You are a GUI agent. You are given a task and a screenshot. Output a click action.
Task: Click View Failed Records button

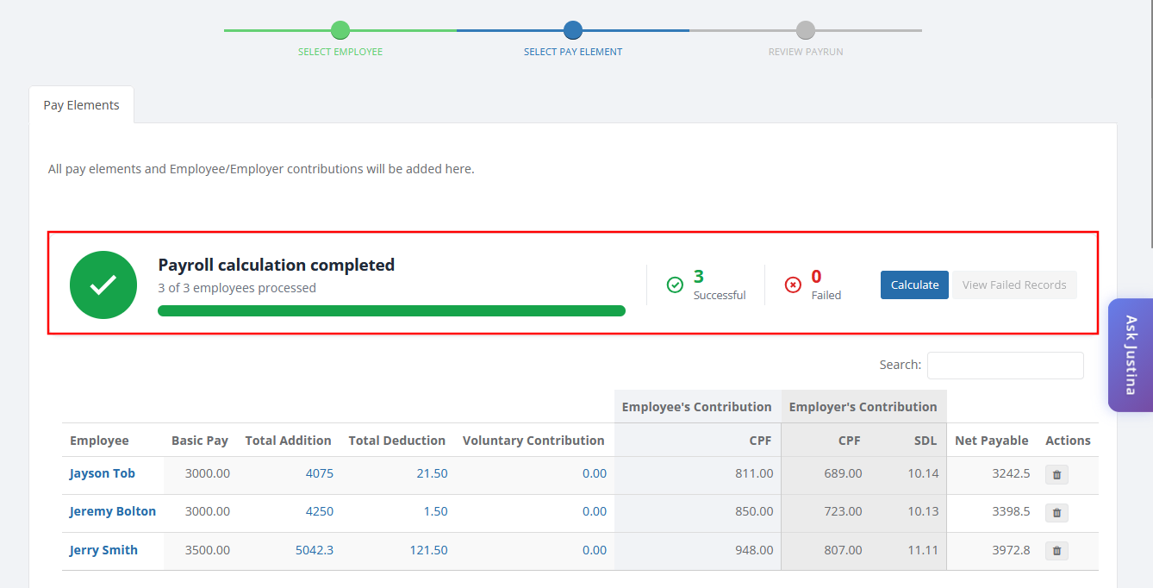click(x=1014, y=285)
